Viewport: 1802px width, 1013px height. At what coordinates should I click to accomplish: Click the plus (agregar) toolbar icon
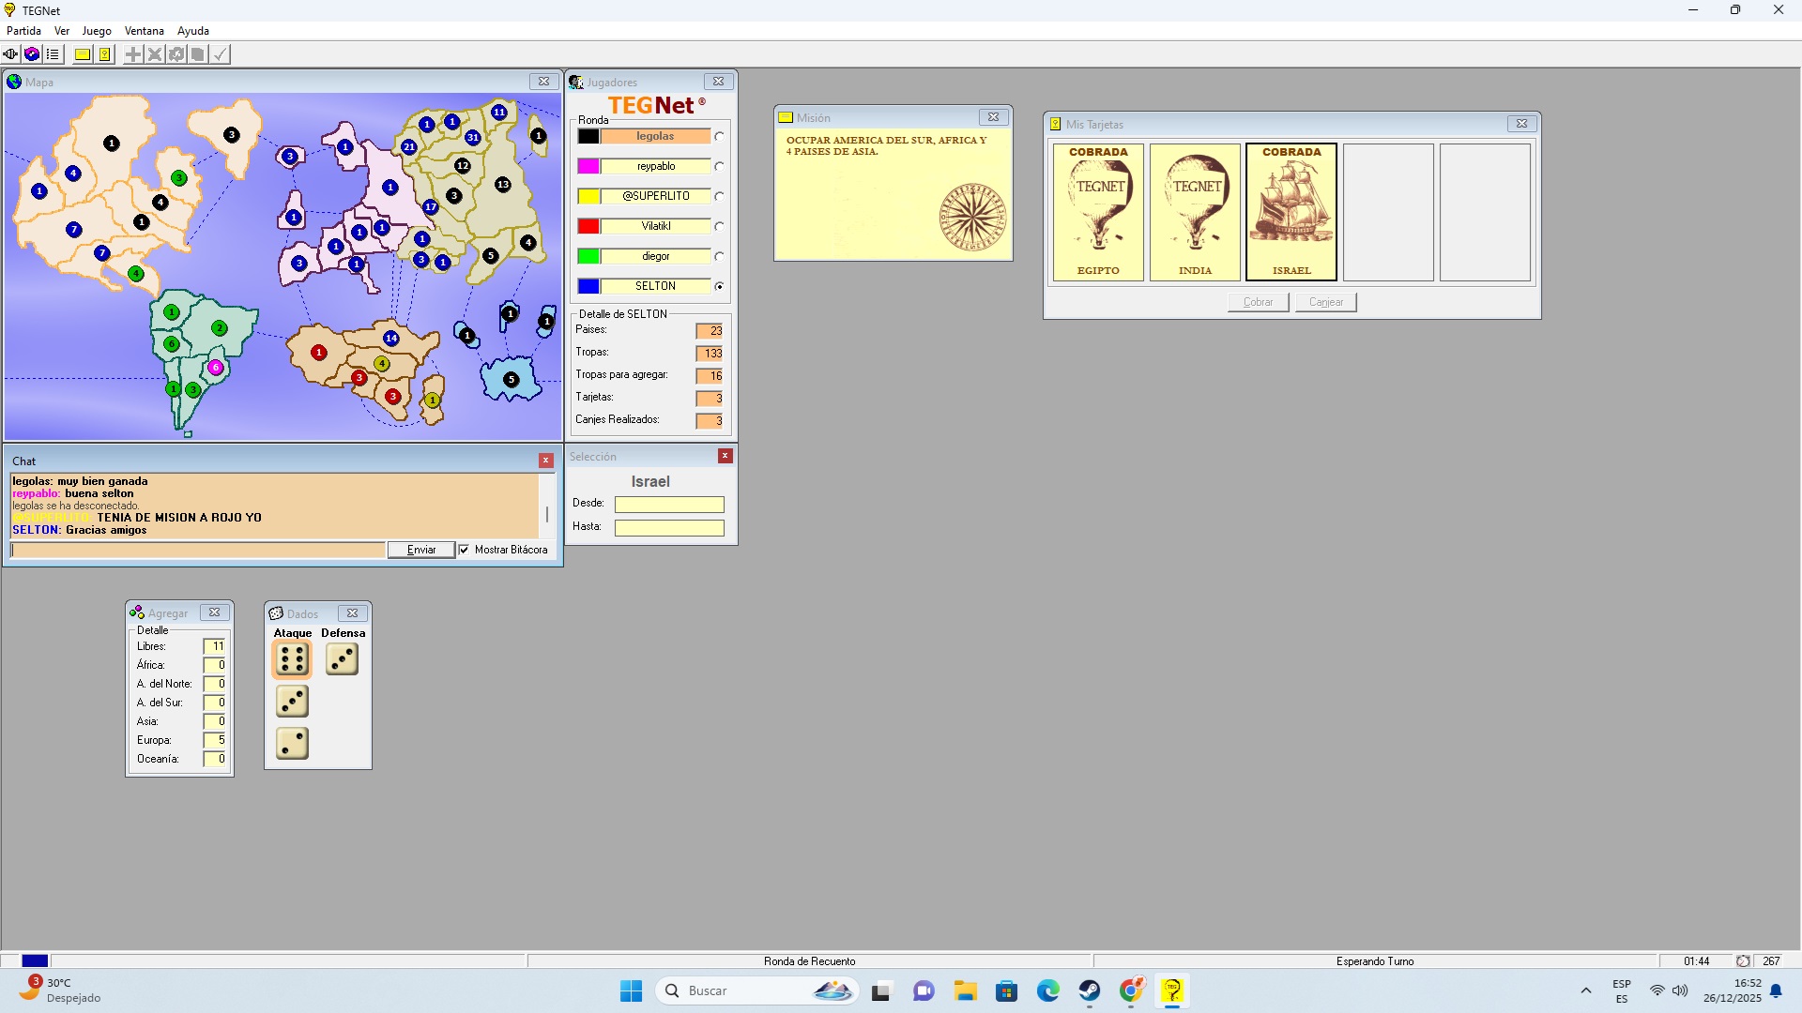tap(133, 54)
